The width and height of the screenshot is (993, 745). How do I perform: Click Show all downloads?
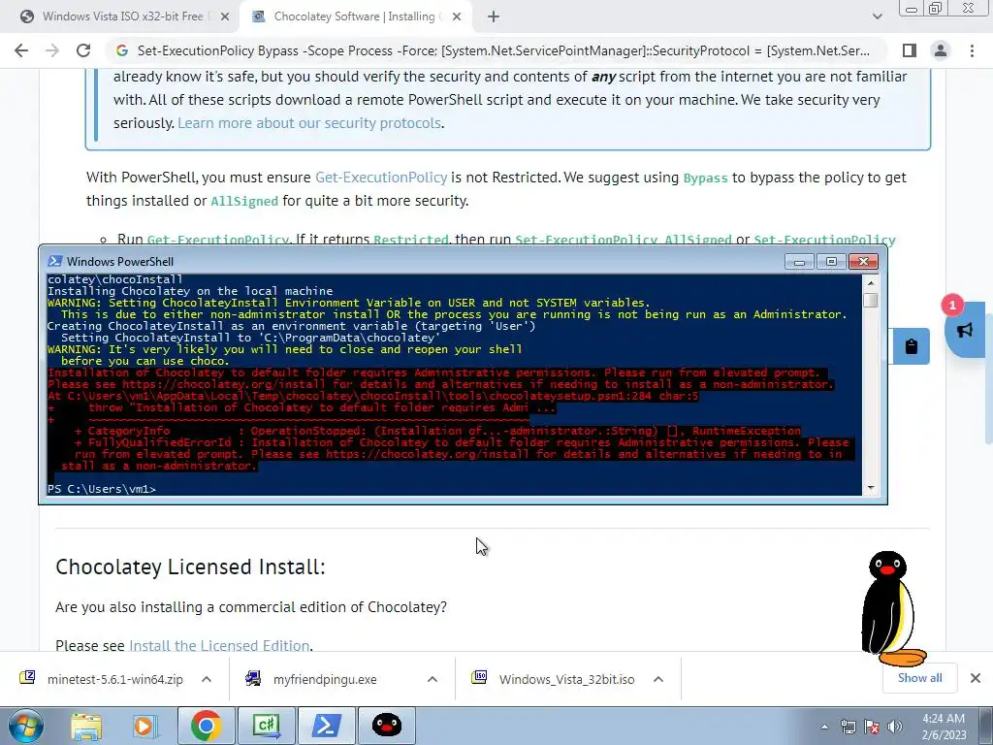[919, 678]
